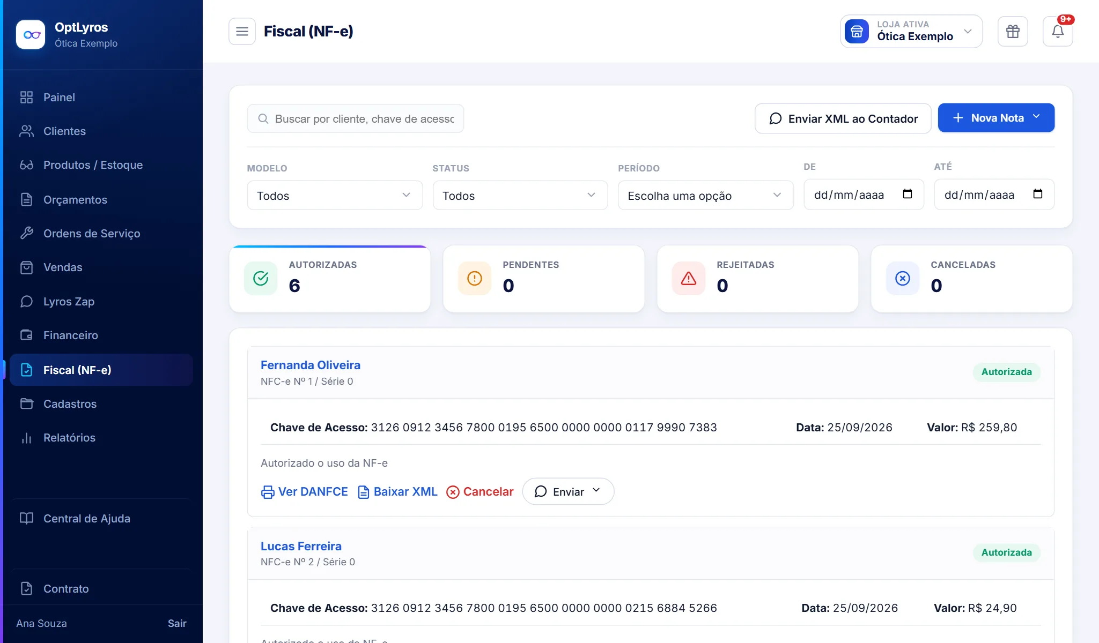The width and height of the screenshot is (1099, 643).
Task: Click the Pendentes warning circle icon
Action: (475, 278)
